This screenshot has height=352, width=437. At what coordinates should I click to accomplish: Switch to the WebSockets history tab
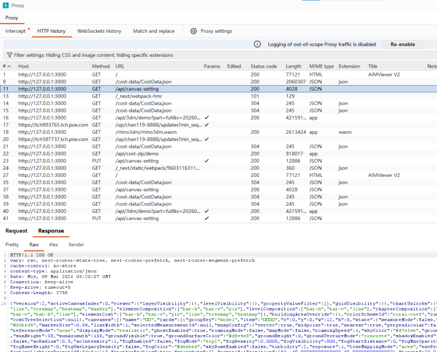(x=99, y=31)
